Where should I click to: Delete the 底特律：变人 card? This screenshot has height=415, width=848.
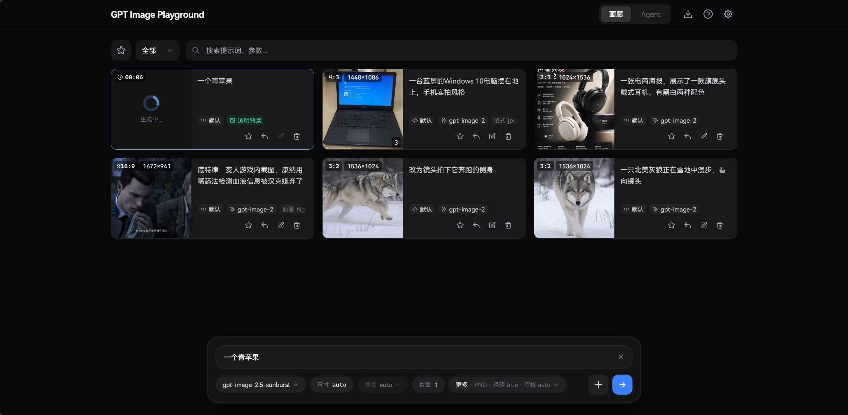coord(296,225)
